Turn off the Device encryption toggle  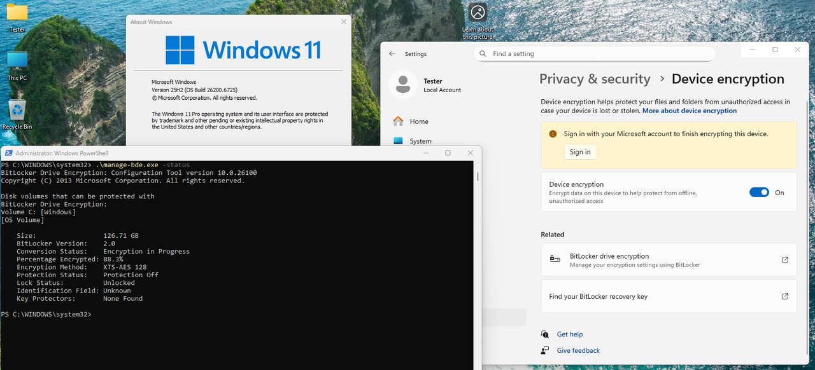coord(759,193)
